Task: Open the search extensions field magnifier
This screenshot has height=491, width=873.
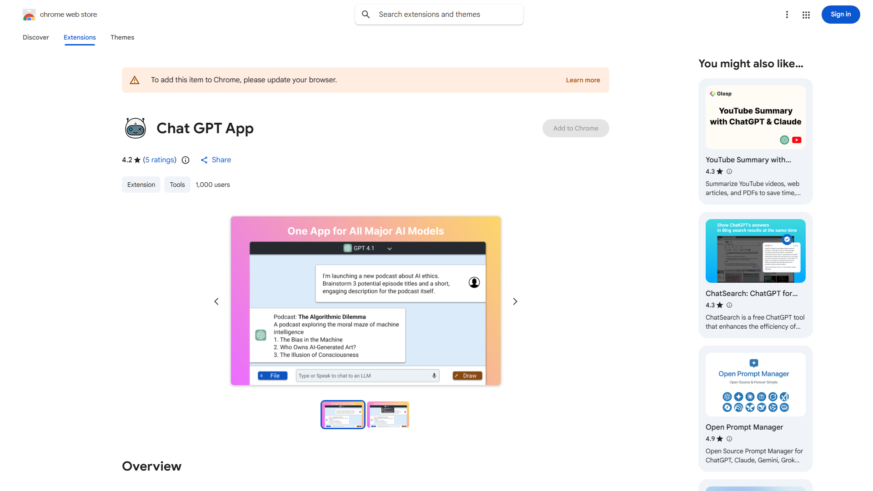Action: point(366,14)
